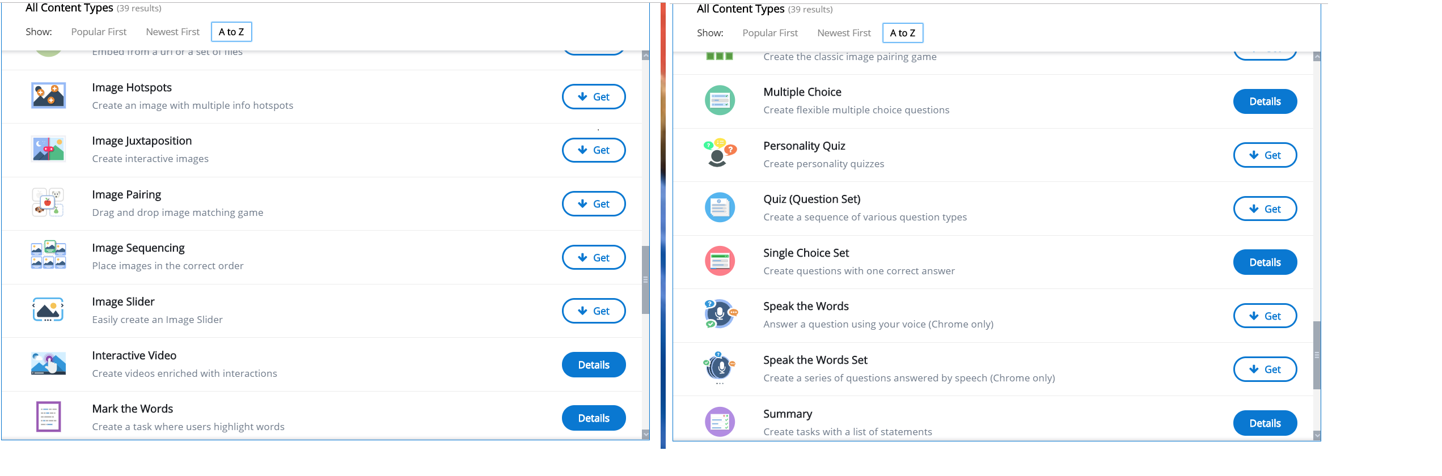Click the left panel scrollbar thumb
This screenshot has width=1442, height=476.
645,280
